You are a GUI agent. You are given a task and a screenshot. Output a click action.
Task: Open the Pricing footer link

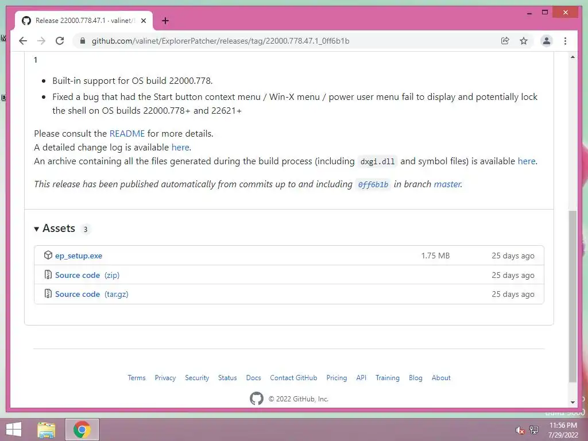(336, 378)
